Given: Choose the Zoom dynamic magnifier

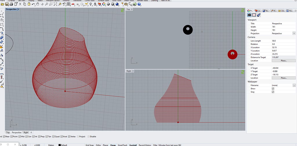Looking at the screenshot, I should pyautogui.click(x=47, y=4).
